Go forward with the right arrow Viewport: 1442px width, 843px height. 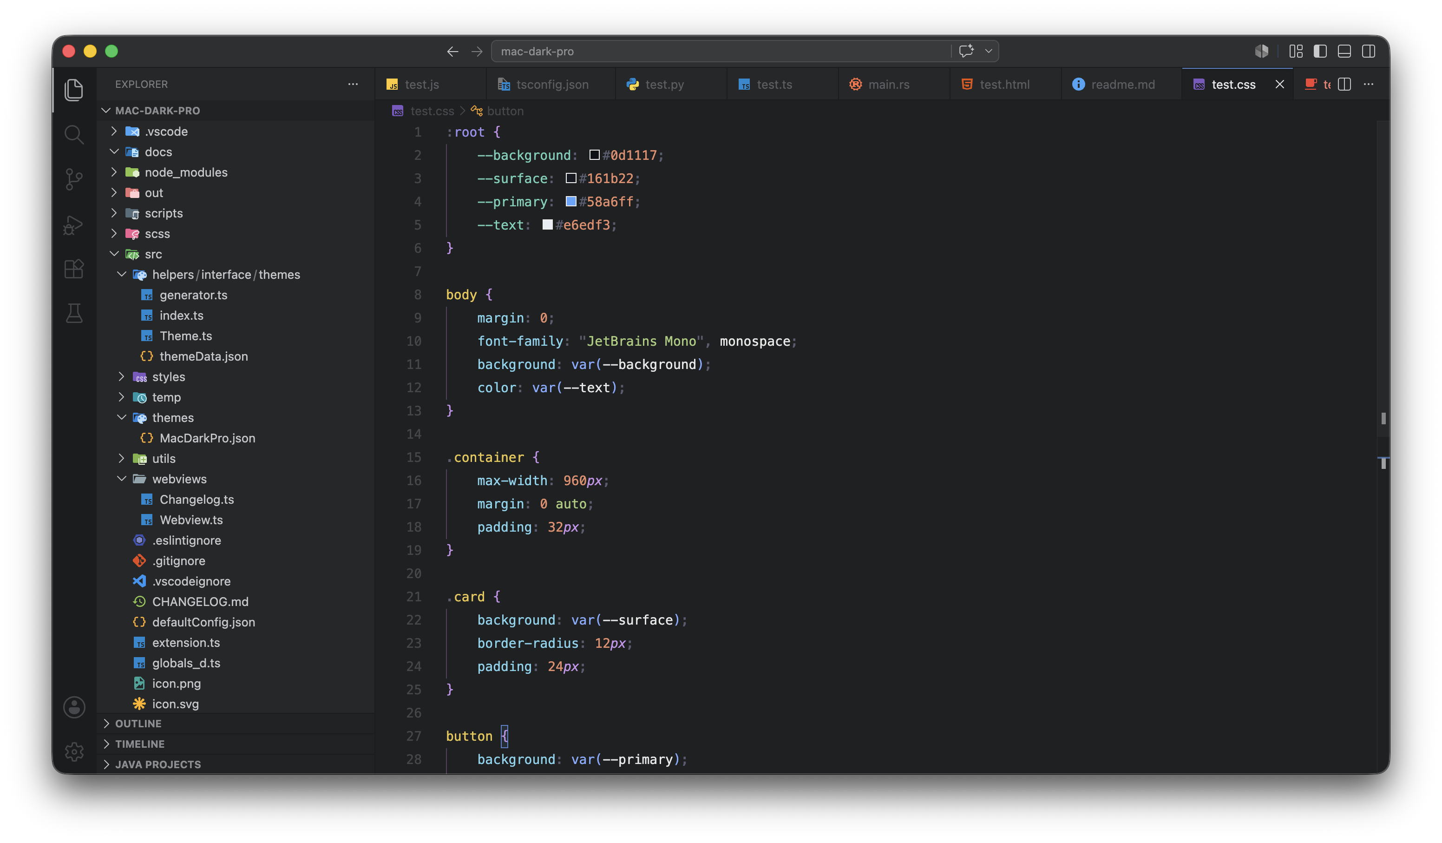point(477,52)
